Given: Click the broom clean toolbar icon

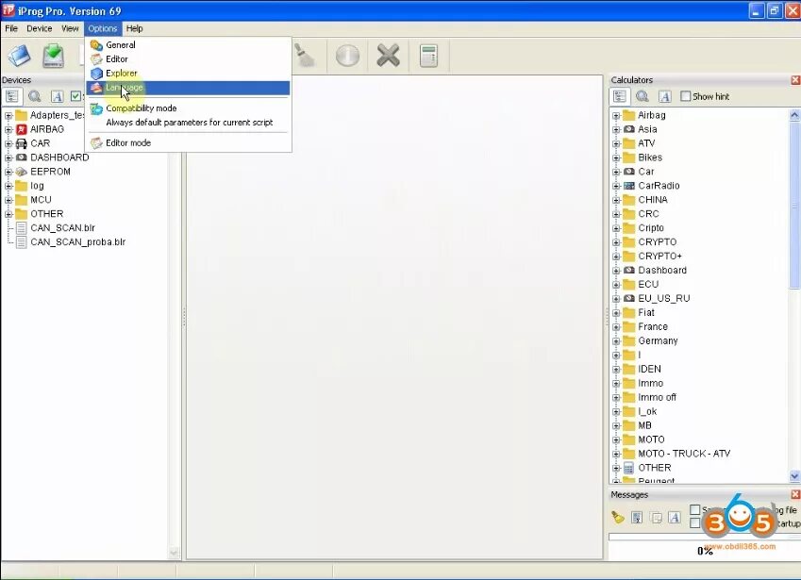Looking at the screenshot, I should click(x=306, y=56).
